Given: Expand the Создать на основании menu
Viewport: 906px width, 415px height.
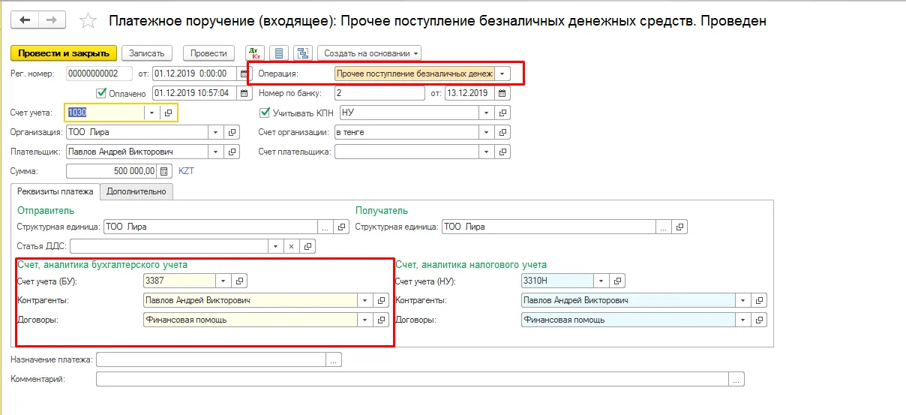Looking at the screenshot, I should (x=369, y=53).
